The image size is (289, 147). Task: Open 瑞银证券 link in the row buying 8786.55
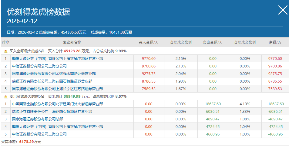tap(52, 81)
